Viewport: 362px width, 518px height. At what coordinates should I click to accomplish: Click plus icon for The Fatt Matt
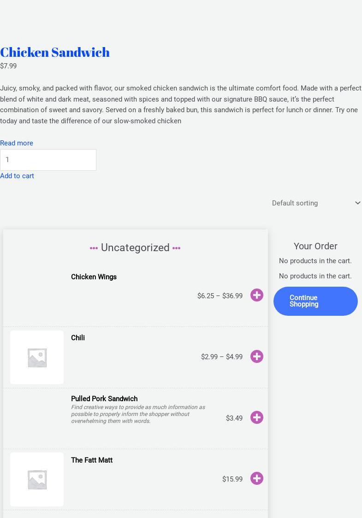pyautogui.click(x=257, y=478)
